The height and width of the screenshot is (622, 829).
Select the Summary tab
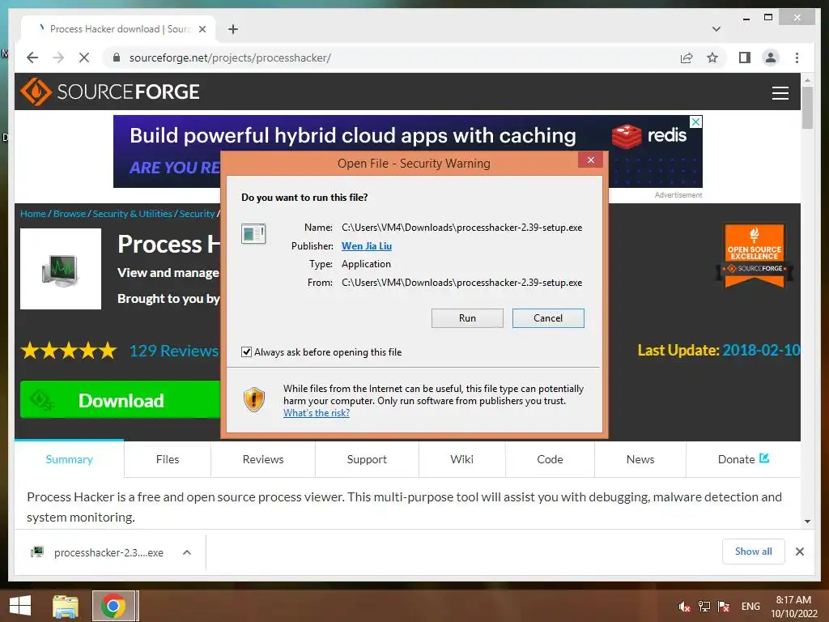coord(70,459)
